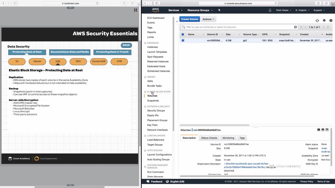Switch to the Status Checks tab
This screenshot has width=335, height=188.
[209, 138]
